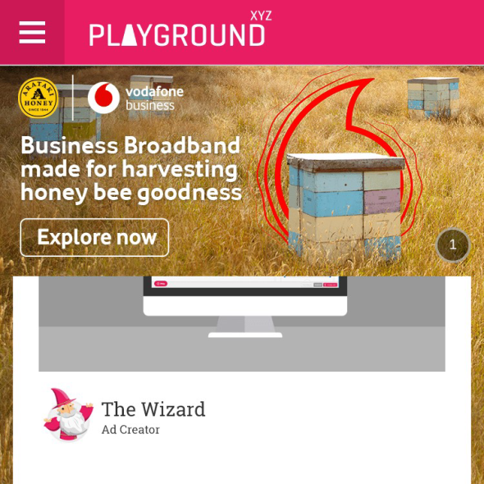
Task: Click the Vodafone red speechmark logo icon
Action: coord(103,98)
